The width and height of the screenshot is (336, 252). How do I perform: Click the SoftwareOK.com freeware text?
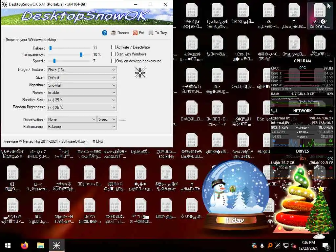tap(45, 141)
